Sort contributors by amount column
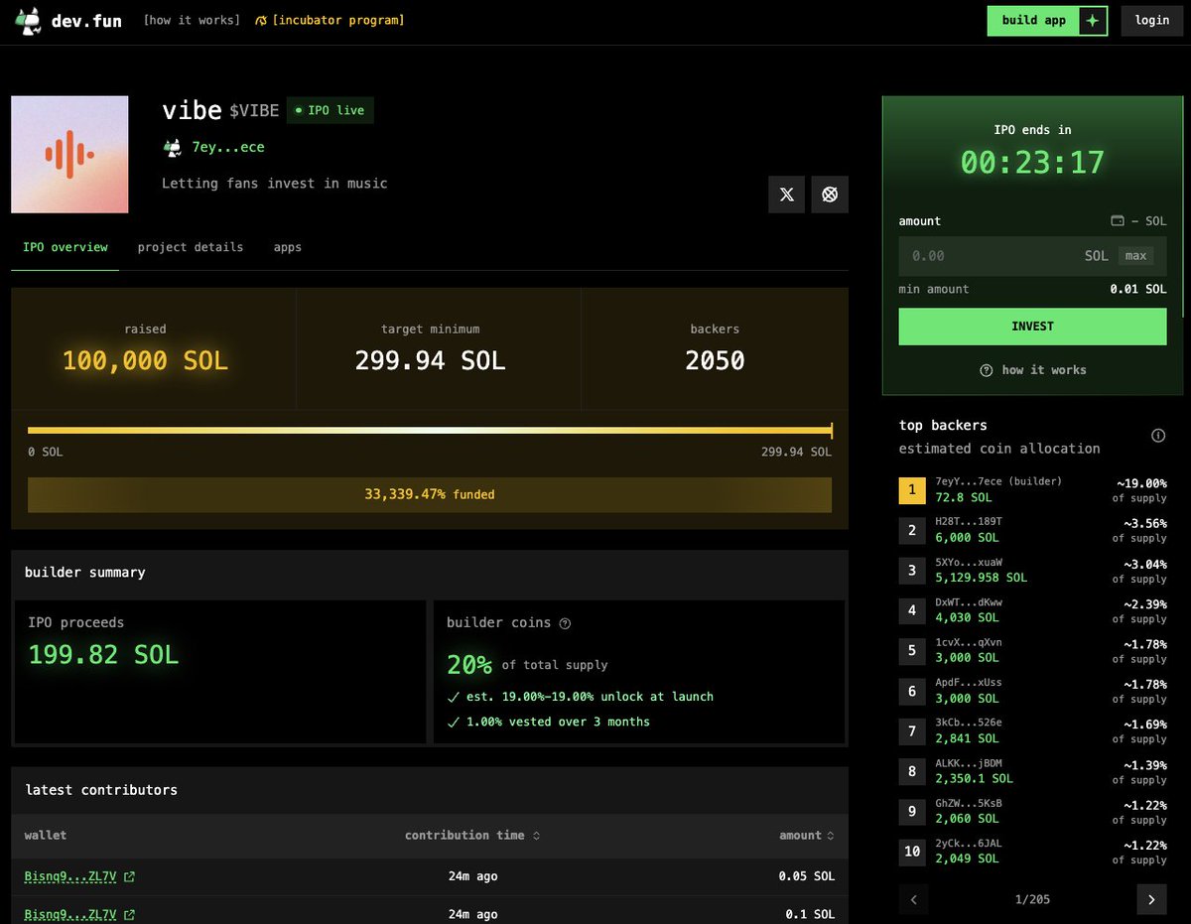1191x924 pixels. pos(806,836)
